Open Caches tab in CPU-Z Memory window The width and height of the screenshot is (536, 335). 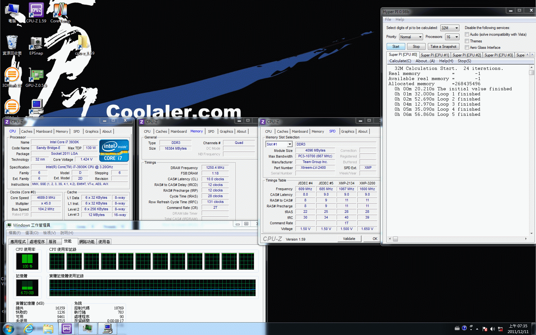tap(161, 131)
